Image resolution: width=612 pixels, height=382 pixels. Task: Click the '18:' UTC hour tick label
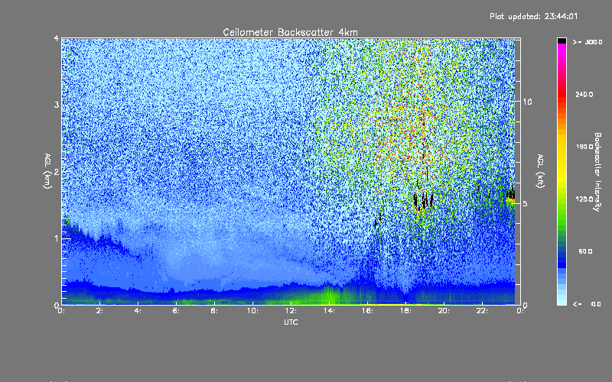[x=405, y=311]
